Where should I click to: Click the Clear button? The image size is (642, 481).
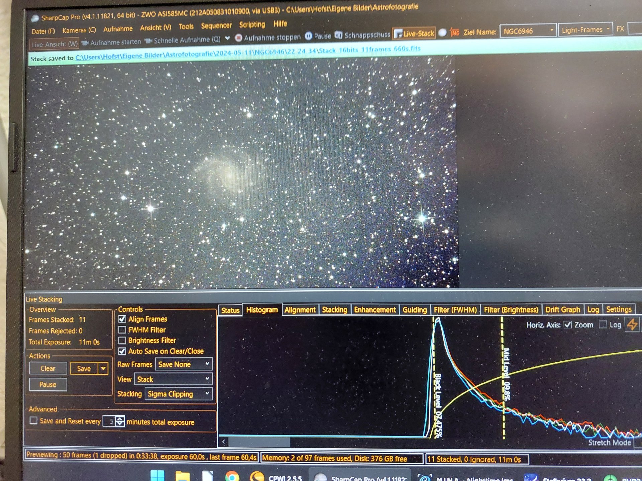point(48,368)
